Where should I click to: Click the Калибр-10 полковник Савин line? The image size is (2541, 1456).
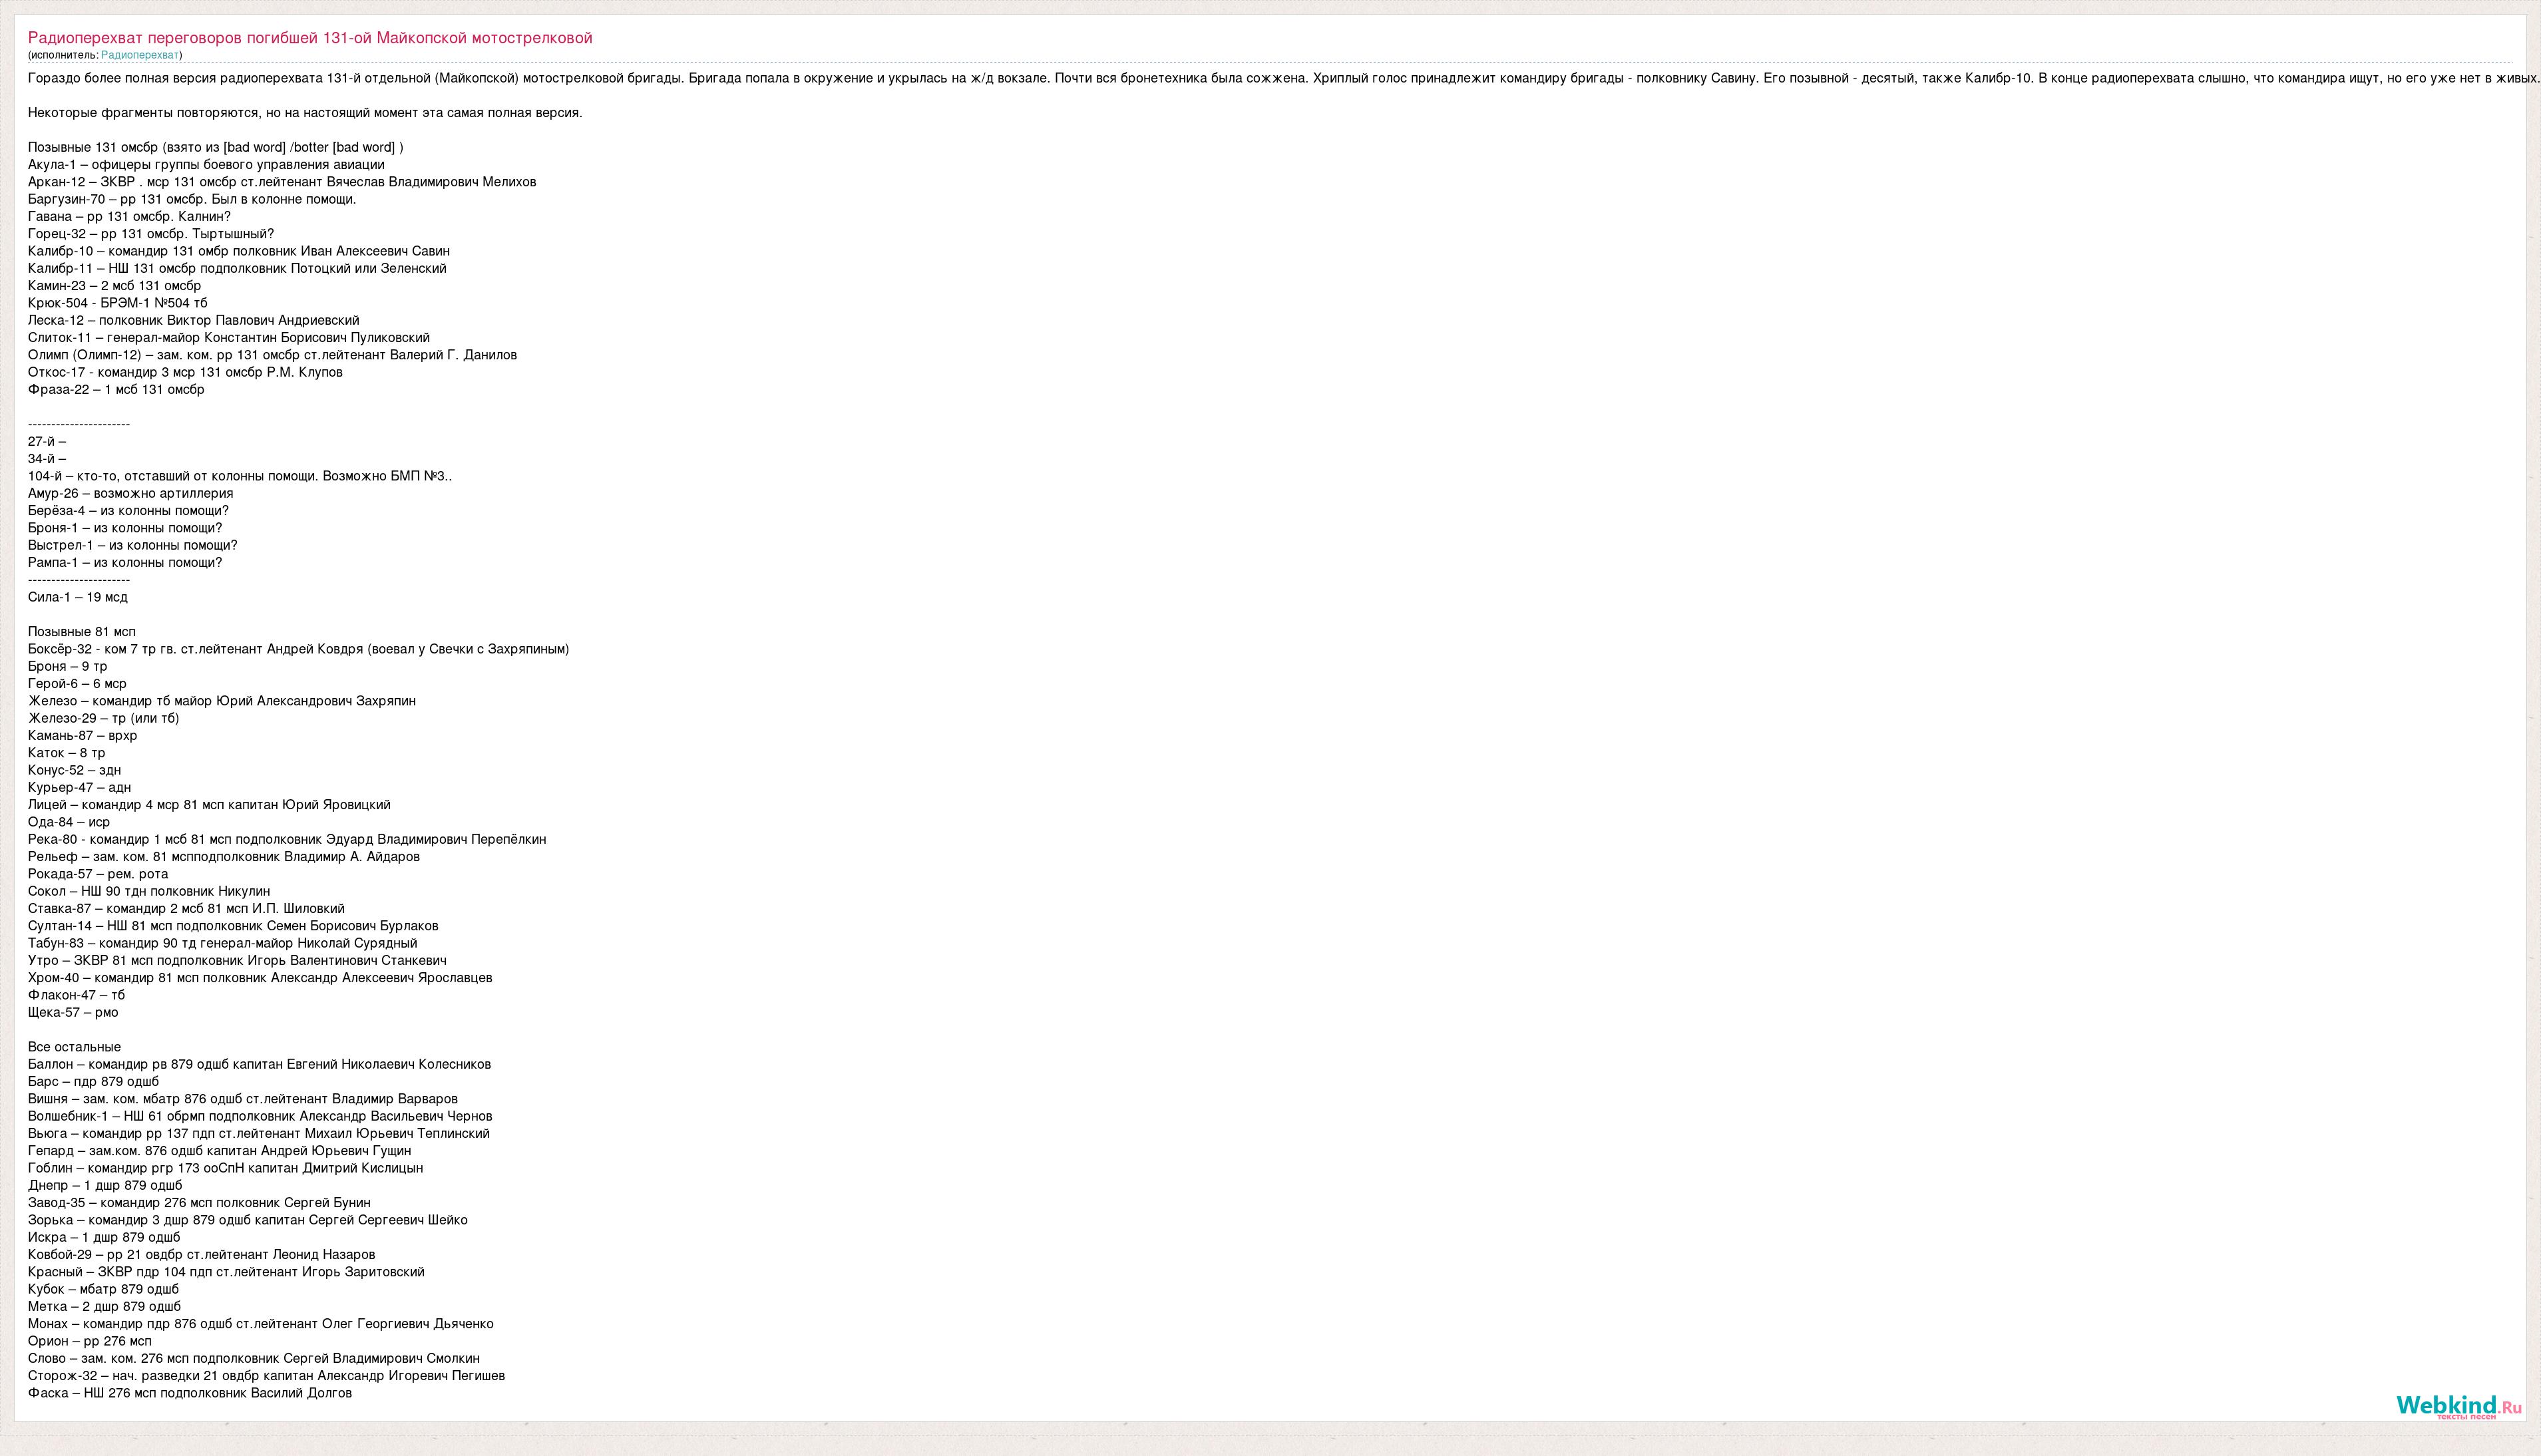pyautogui.click(x=238, y=251)
